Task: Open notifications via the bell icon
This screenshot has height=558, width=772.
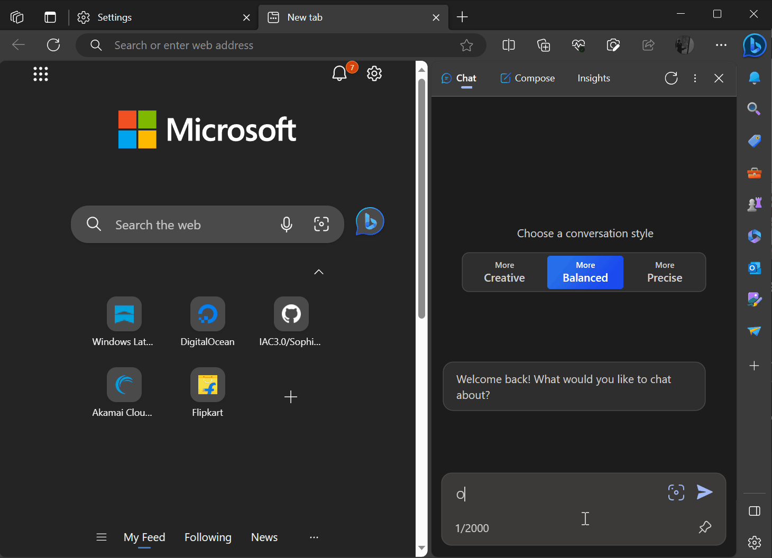Action: (x=339, y=73)
